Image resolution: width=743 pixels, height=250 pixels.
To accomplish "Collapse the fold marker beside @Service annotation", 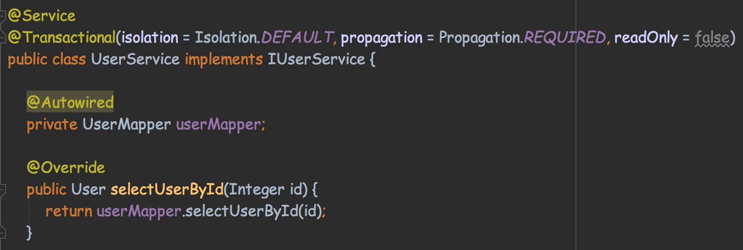I will [2, 16].
